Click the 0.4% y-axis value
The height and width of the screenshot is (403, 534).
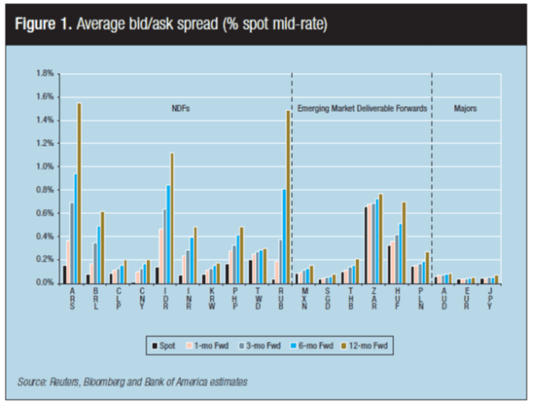tap(45, 236)
